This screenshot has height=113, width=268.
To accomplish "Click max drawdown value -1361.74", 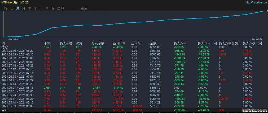I will [179, 58].
